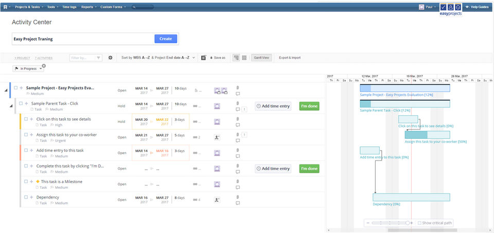Viewport: 494px width, 233px height.
Task: Click the save view icon left of Save as
Action: pos(204,58)
